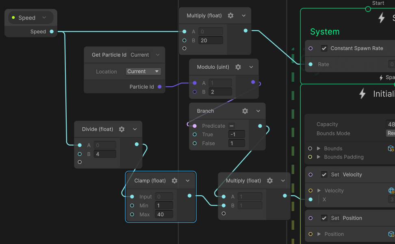Expand the Velocity property foldout arrow
The image size is (395, 244).
coord(319,191)
